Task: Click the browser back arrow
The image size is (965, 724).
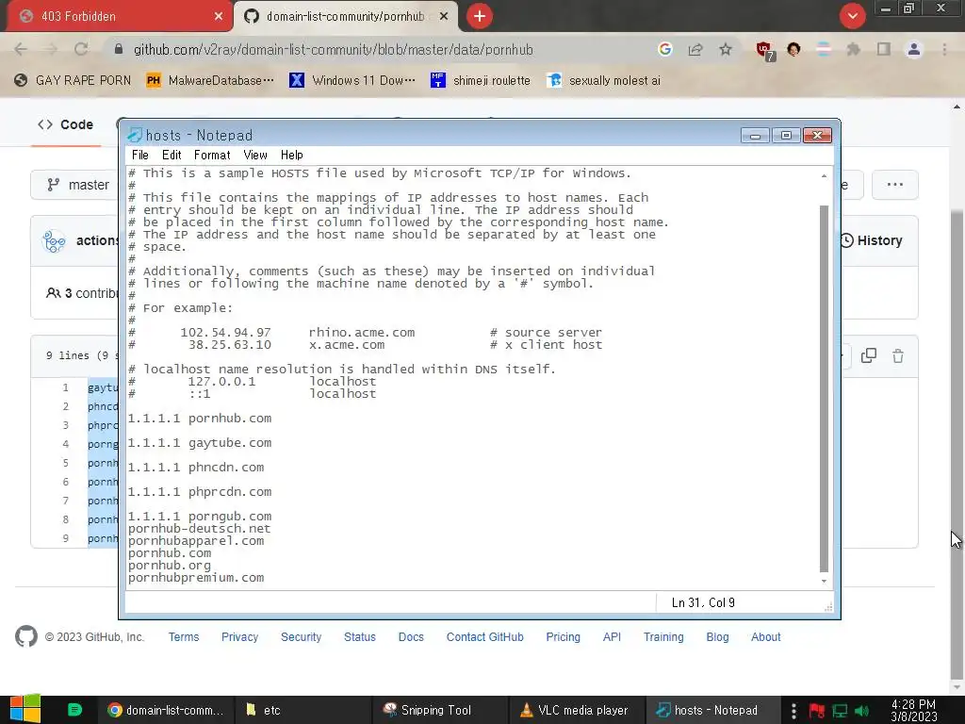Action: click(x=21, y=49)
